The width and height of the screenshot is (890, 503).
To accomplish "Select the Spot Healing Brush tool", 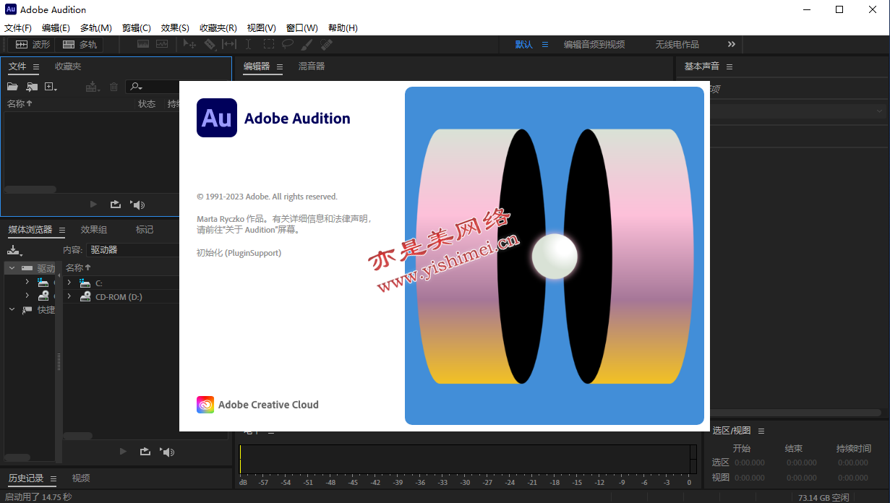I will point(326,44).
